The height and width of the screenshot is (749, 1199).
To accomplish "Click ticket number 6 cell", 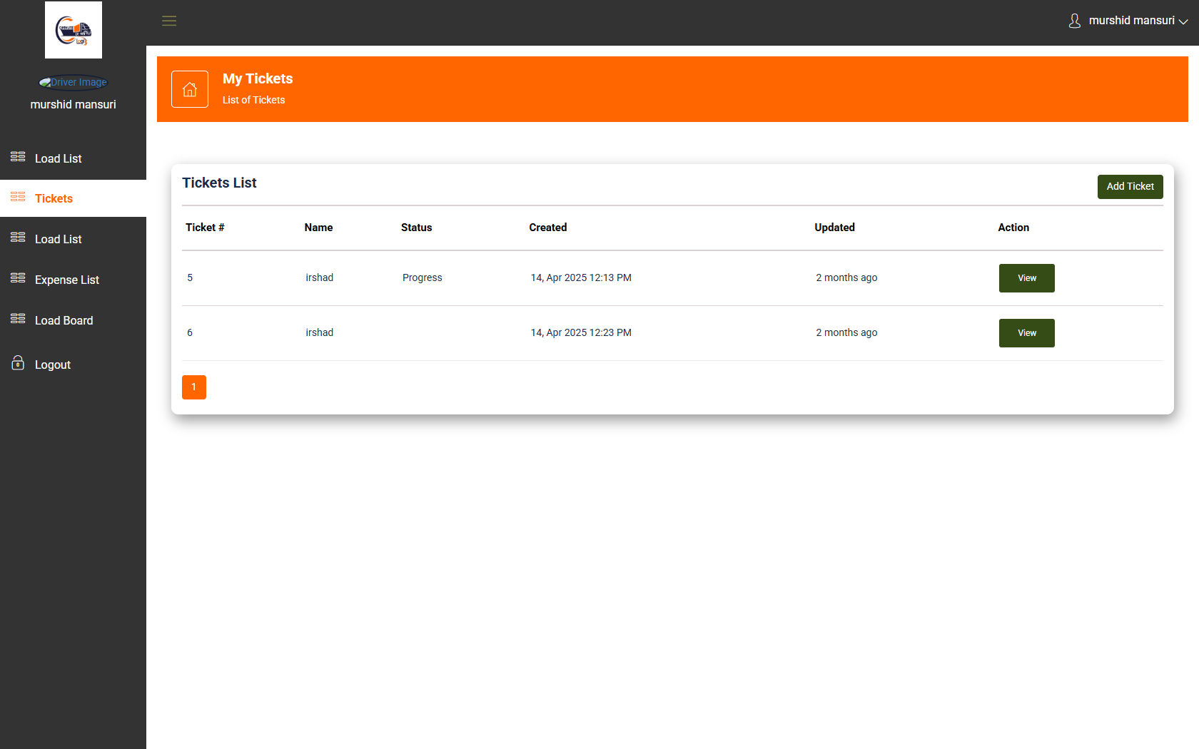I will point(190,332).
